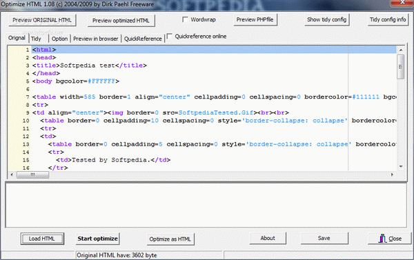Click the Load HTML button
414x260 pixels.
pos(42,239)
